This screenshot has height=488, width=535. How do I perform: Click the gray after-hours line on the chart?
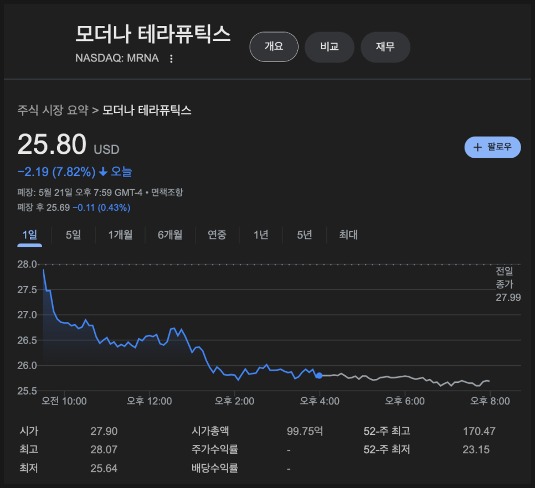(405, 377)
